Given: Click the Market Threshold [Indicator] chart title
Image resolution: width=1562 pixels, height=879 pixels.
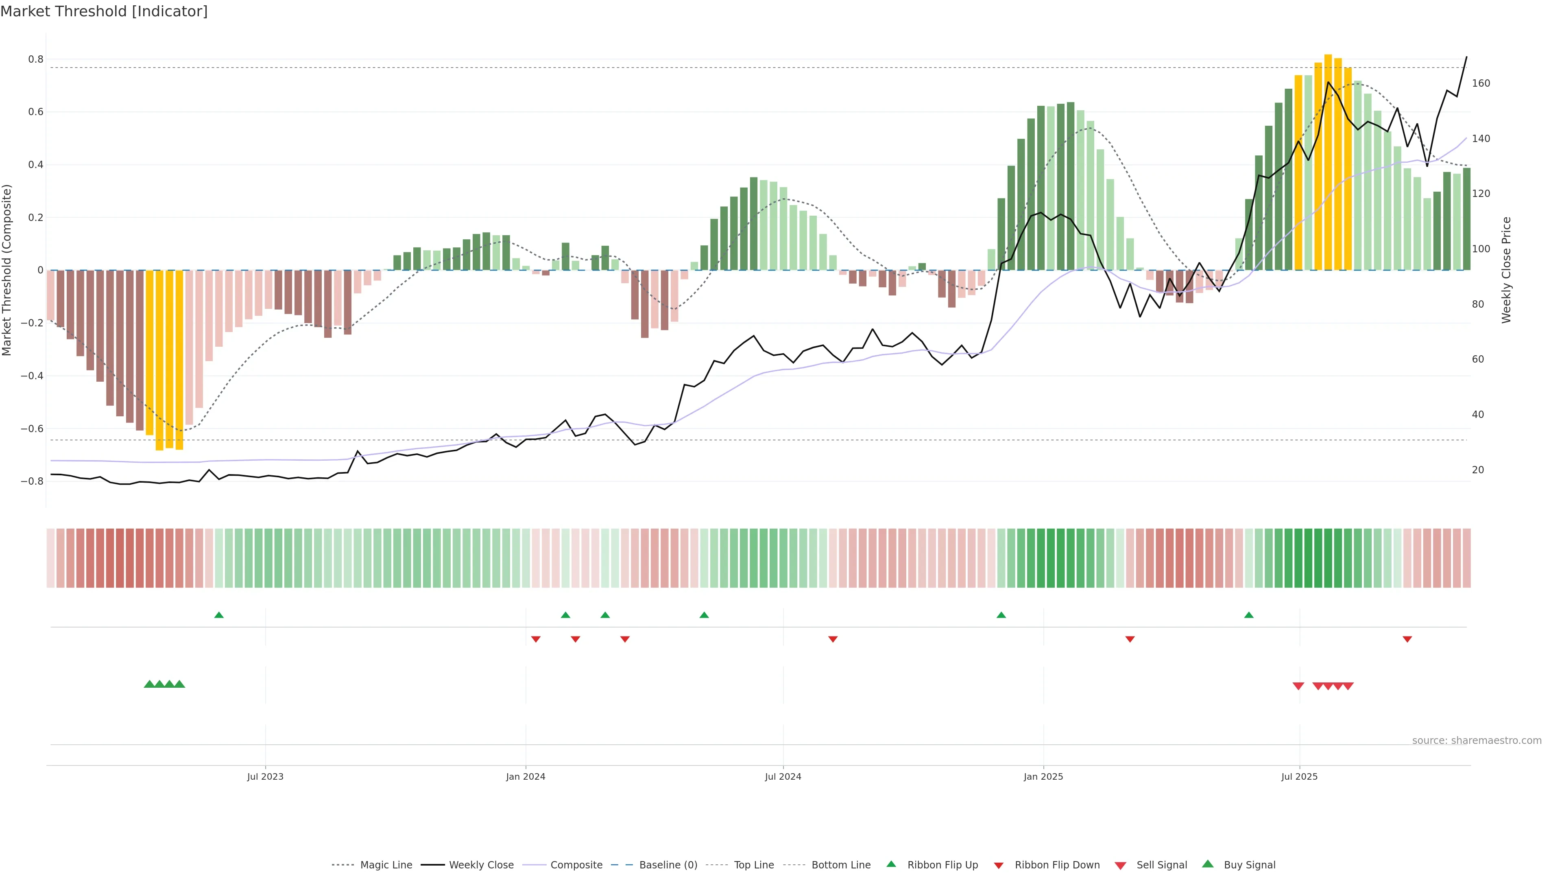Looking at the screenshot, I should pos(104,11).
